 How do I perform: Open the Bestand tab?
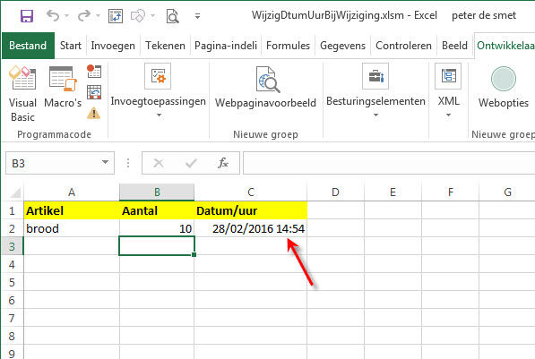(x=28, y=46)
